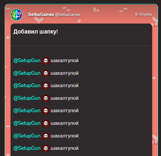
Task: Open the last visible @SetupGun mention
Action: tap(27, 148)
